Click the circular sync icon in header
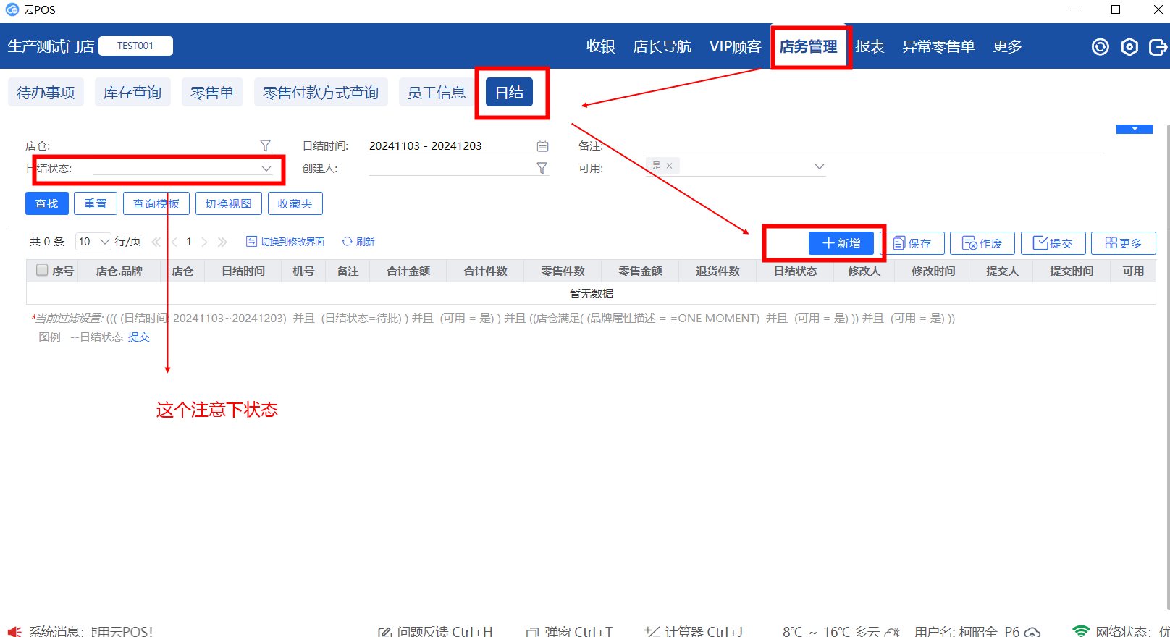Screen dimensions: 1170x637 click(1100, 47)
